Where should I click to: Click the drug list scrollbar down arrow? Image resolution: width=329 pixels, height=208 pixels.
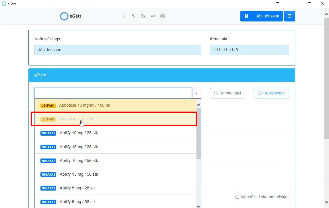coord(199,206)
